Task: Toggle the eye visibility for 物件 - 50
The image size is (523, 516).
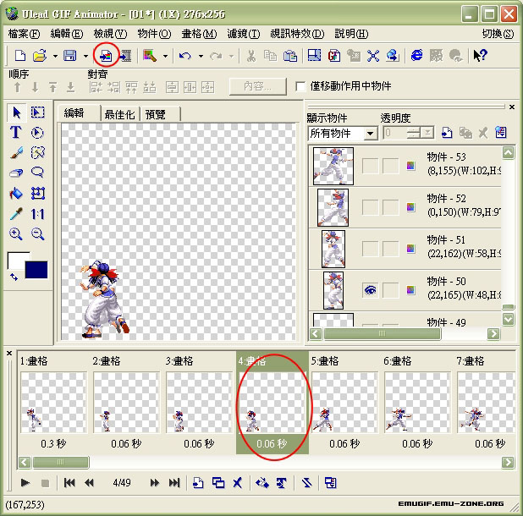Action: (370, 290)
